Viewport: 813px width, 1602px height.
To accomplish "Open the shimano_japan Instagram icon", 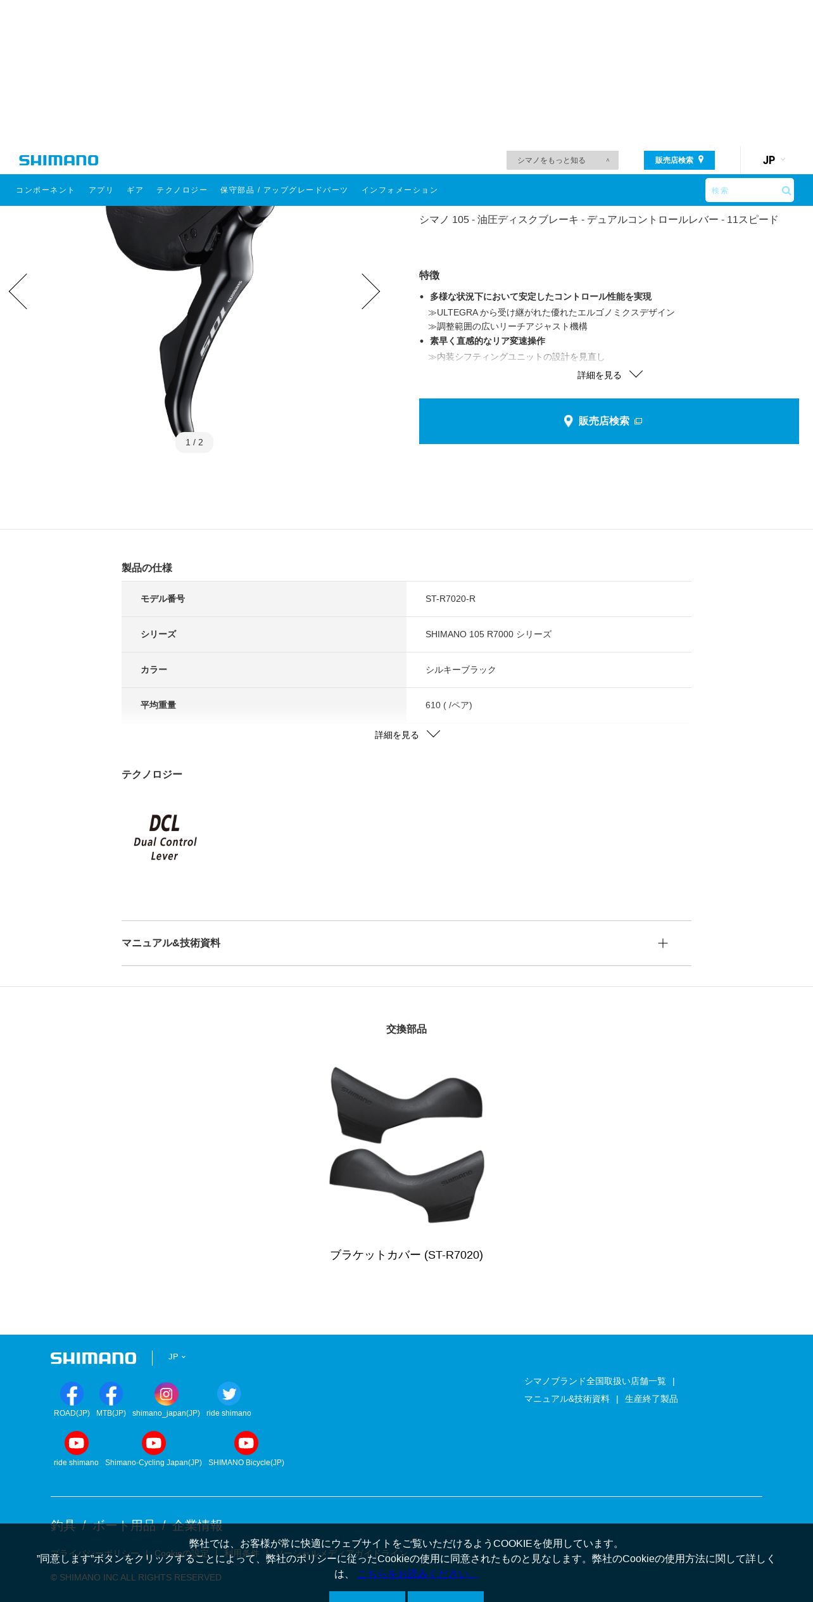I will pyautogui.click(x=166, y=1394).
